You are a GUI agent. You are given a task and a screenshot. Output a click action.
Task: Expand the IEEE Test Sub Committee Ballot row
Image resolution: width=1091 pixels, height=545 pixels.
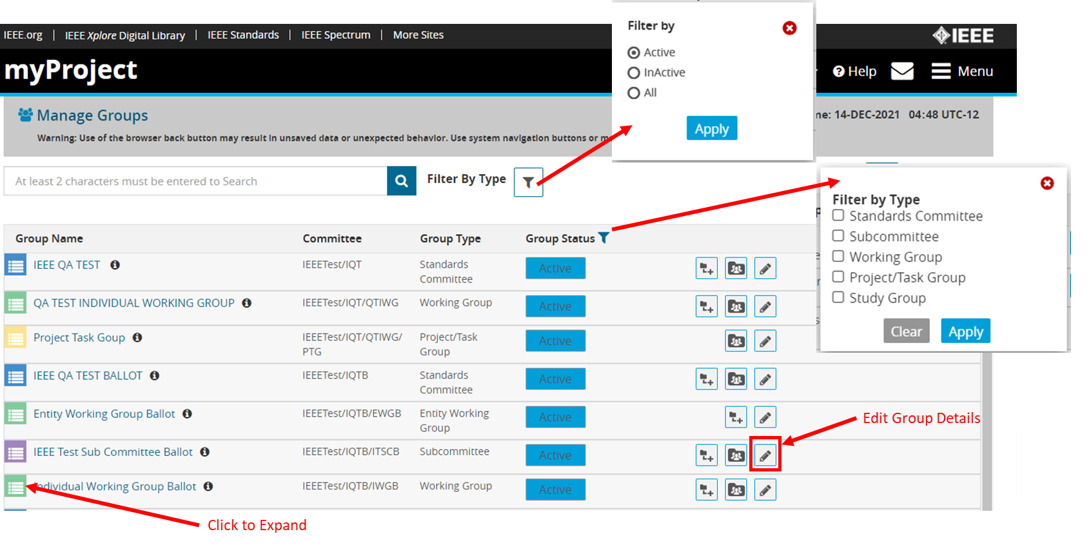coord(15,451)
